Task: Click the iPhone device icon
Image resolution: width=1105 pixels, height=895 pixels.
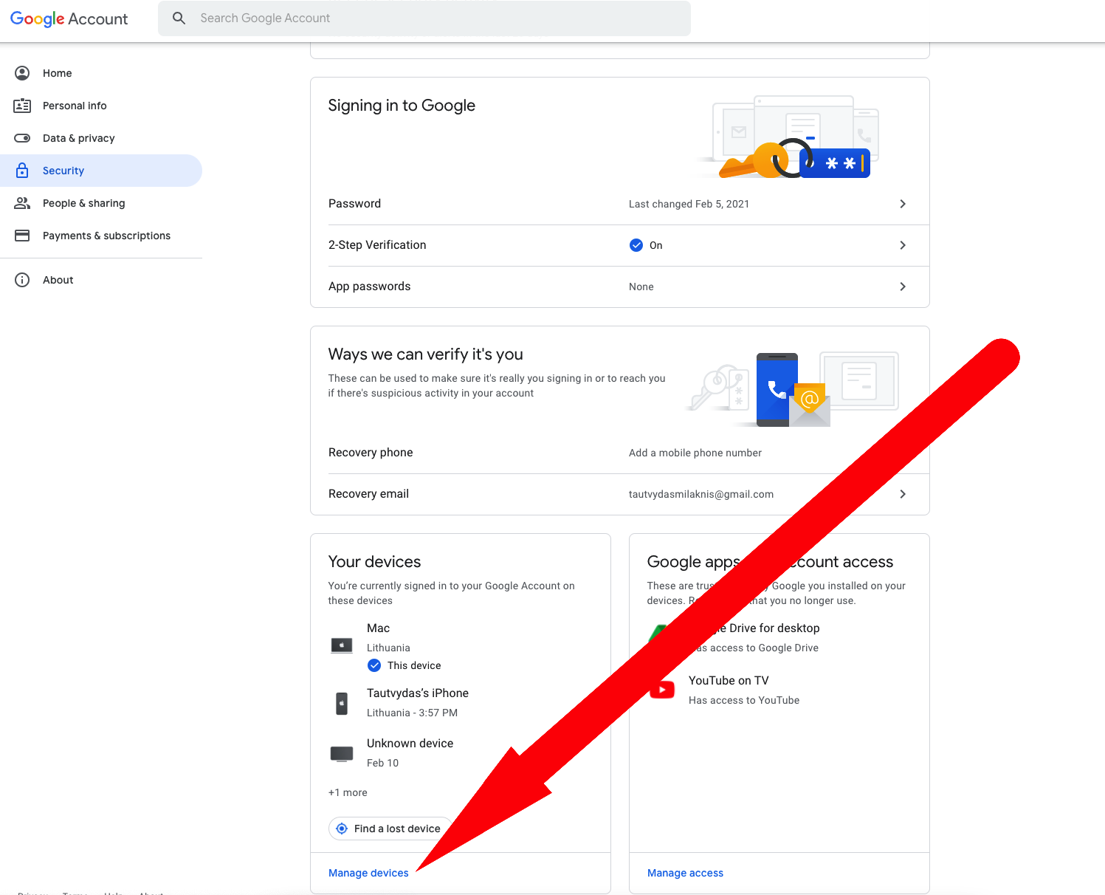Action: 342,703
